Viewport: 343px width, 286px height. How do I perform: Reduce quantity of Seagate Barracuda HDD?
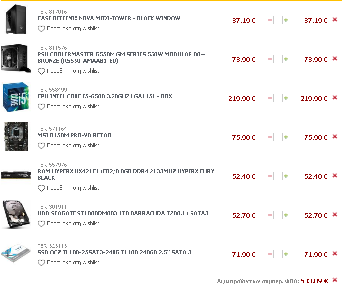click(270, 215)
